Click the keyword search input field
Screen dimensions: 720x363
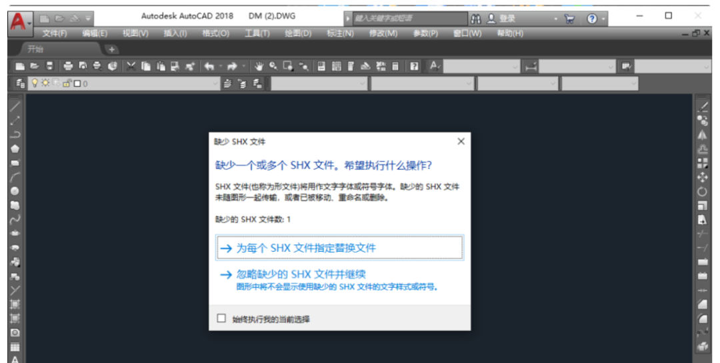[x=407, y=19]
